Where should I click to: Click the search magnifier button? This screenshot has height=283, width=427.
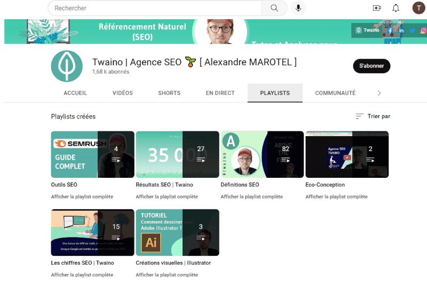pos(274,8)
